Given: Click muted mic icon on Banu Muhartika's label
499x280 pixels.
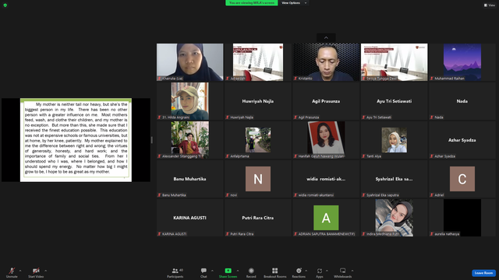Looking at the screenshot, I should coord(159,195).
